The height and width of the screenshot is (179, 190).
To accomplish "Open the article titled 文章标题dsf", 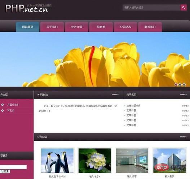I will point(133,106).
